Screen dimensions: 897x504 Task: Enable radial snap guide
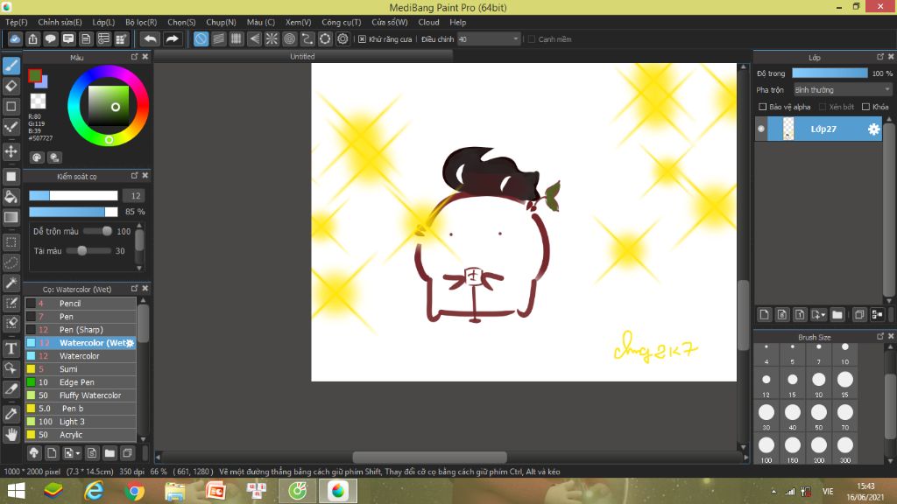(x=272, y=38)
